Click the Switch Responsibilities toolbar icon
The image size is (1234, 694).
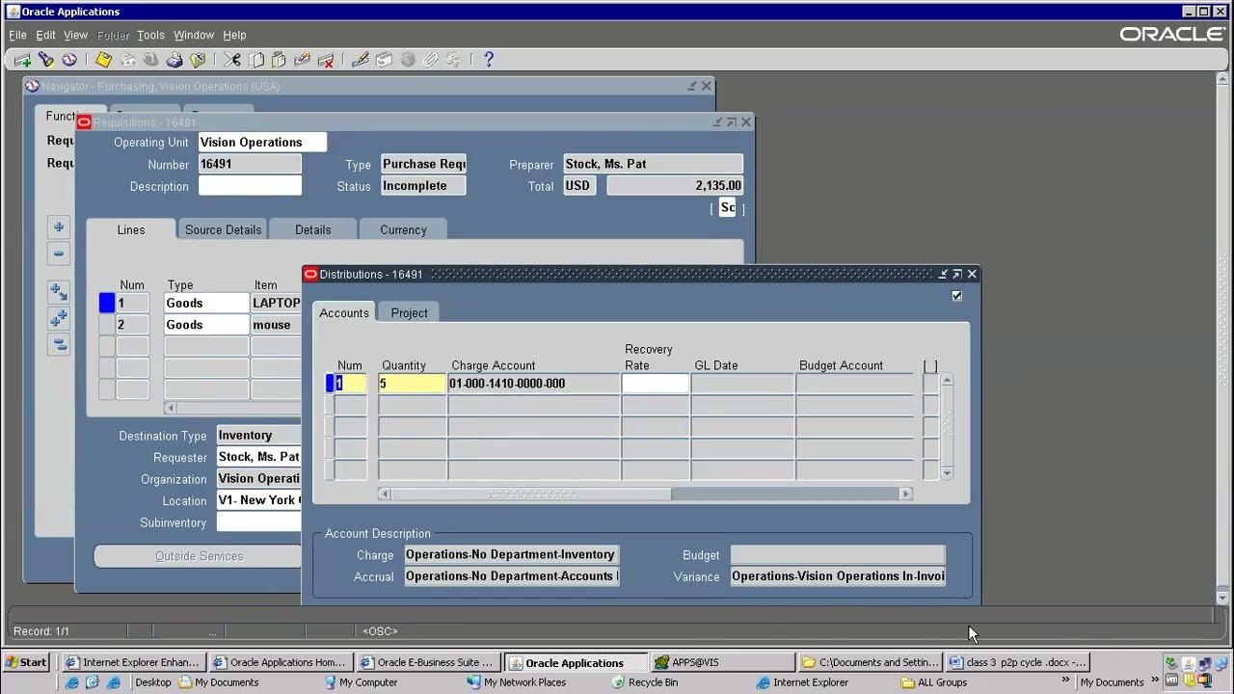[x=150, y=60]
